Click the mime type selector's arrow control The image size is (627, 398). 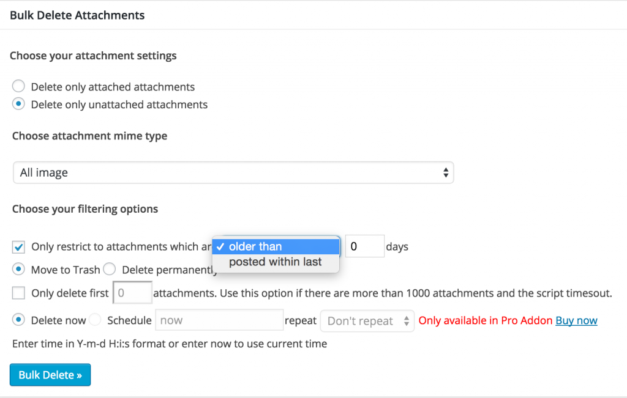click(446, 172)
